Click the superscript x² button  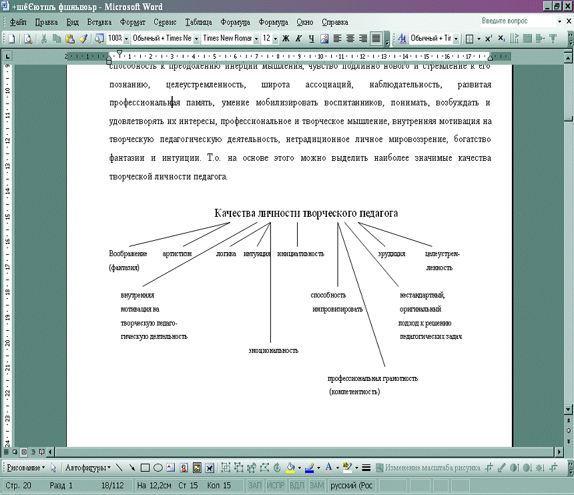coord(489,39)
